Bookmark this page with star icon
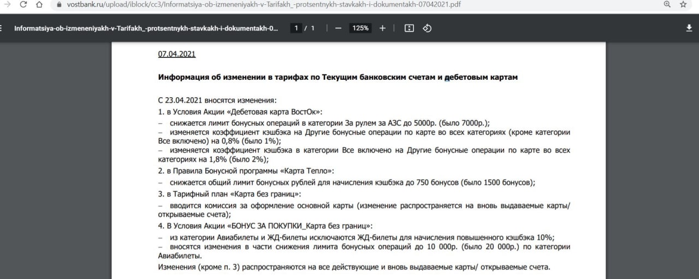Image resolution: width=699 pixels, height=279 pixels. click(x=683, y=4)
